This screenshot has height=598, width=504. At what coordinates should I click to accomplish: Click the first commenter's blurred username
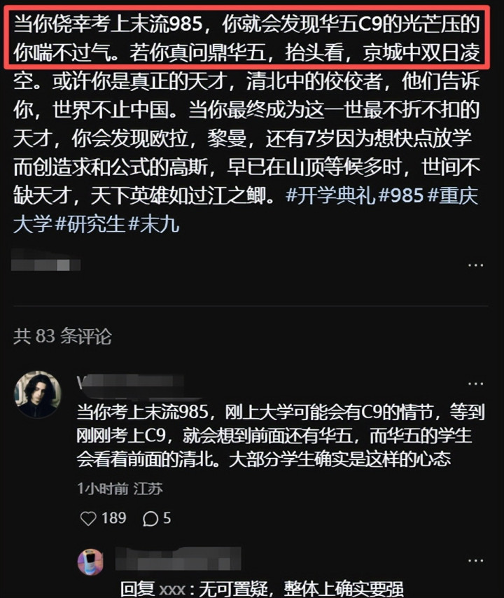click(x=130, y=383)
